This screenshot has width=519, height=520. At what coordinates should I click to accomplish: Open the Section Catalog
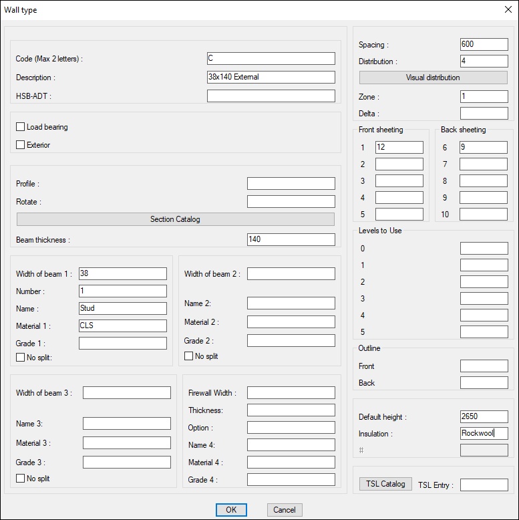pyautogui.click(x=175, y=219)
